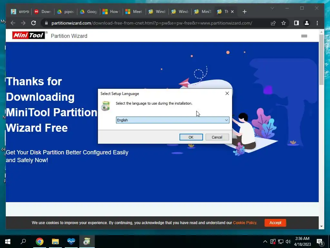Screen dimensions: 330x248
Task: Switch to the Hebrew-titled first tab
Action: pyautogui.click(x=20, y=12)
